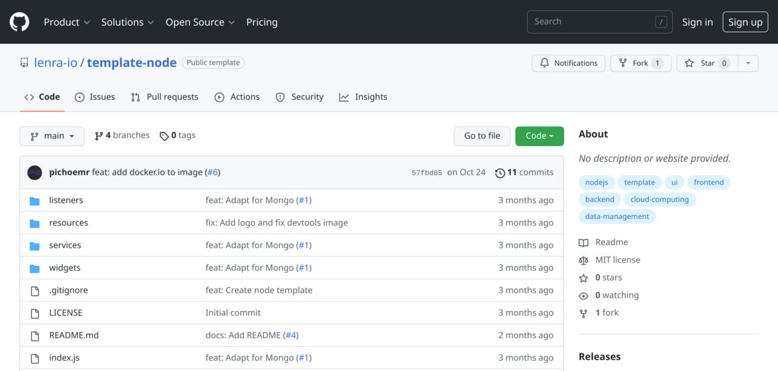Click the Fork button
778x371 pixels.
(x=641, y=63)
